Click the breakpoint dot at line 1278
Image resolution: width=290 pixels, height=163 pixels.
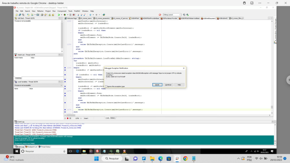(65, 110)
